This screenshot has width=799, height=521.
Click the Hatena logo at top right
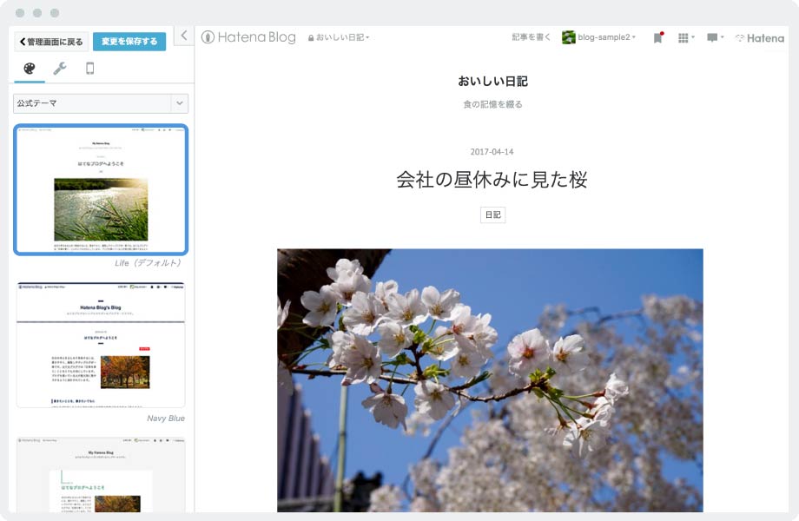tap(760, 38)
